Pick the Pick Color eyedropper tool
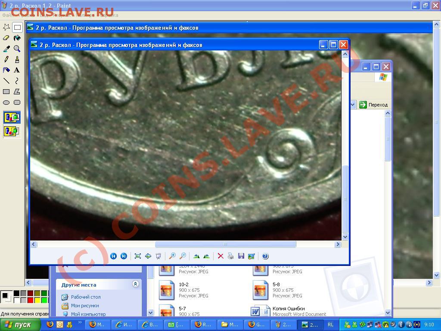Viewport: 441px width, 331px height. pyautogui.click(x=6, y=49)
